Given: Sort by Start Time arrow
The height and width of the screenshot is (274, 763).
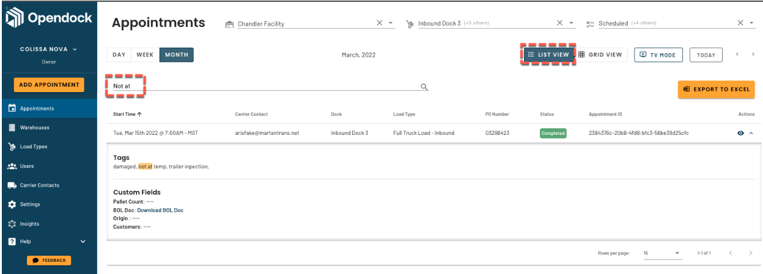Looking at the screenshot, I should (x=139, y=114).
